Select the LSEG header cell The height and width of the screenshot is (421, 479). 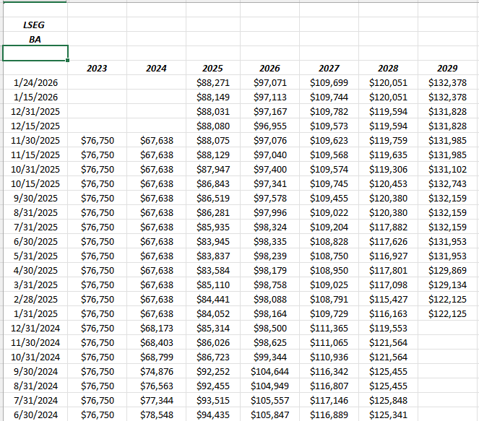(x=35, y=25)
